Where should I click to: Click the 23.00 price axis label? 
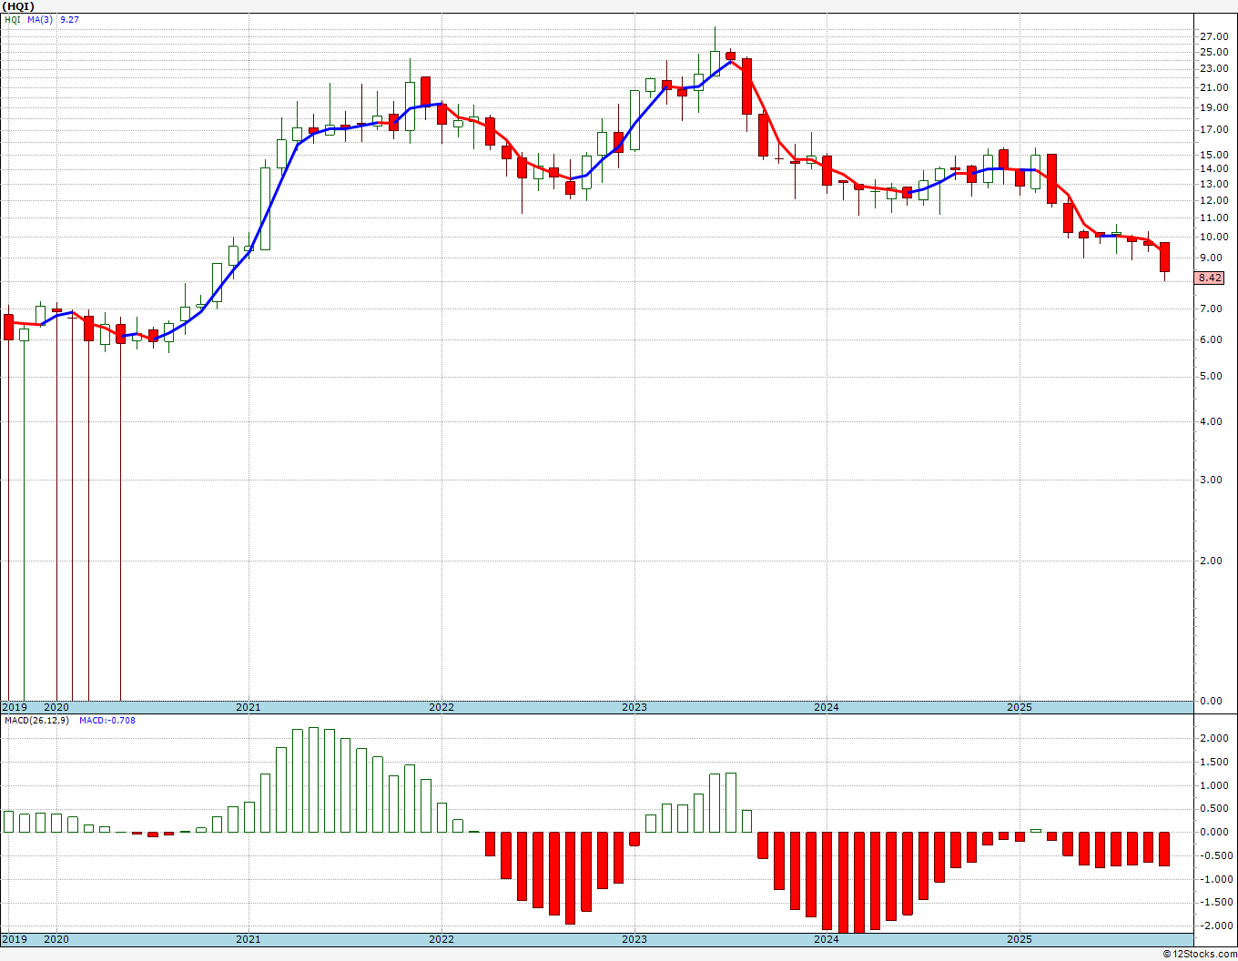point(1214,69)
